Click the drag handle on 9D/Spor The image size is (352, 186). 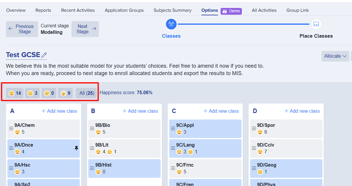click(254, 129)
